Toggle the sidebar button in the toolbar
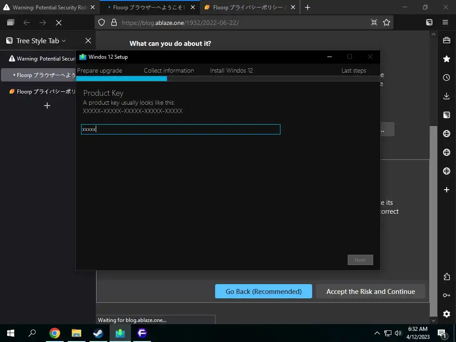The width and height of the screenshot is (456, 342). tap(429, 22)
